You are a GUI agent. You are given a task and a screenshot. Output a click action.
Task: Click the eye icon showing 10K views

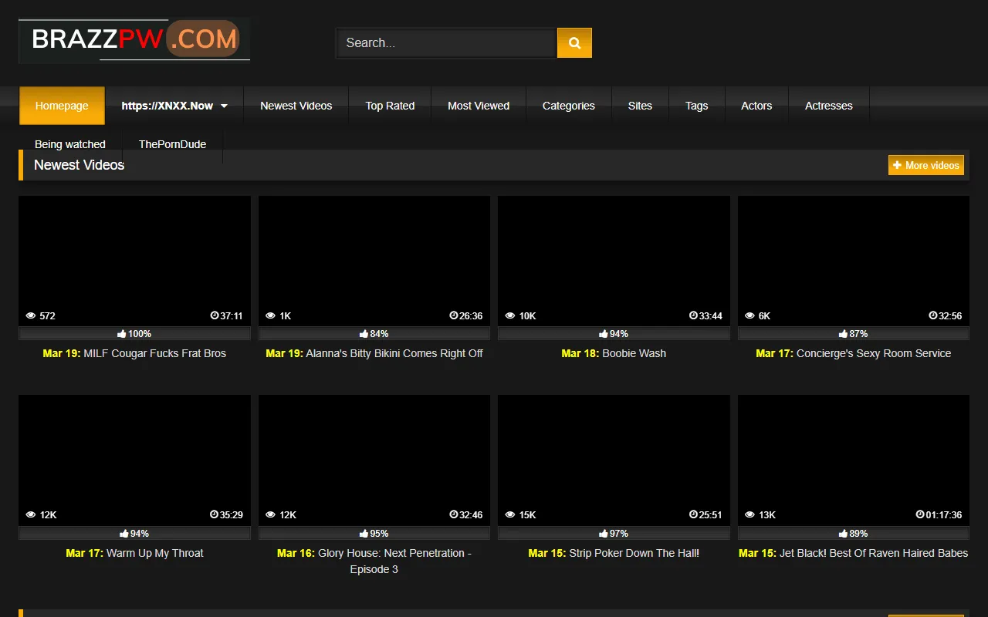coord(509,315)
